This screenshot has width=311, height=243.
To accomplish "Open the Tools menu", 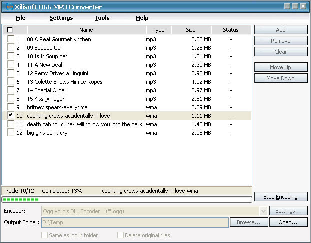I will point(102,18).
